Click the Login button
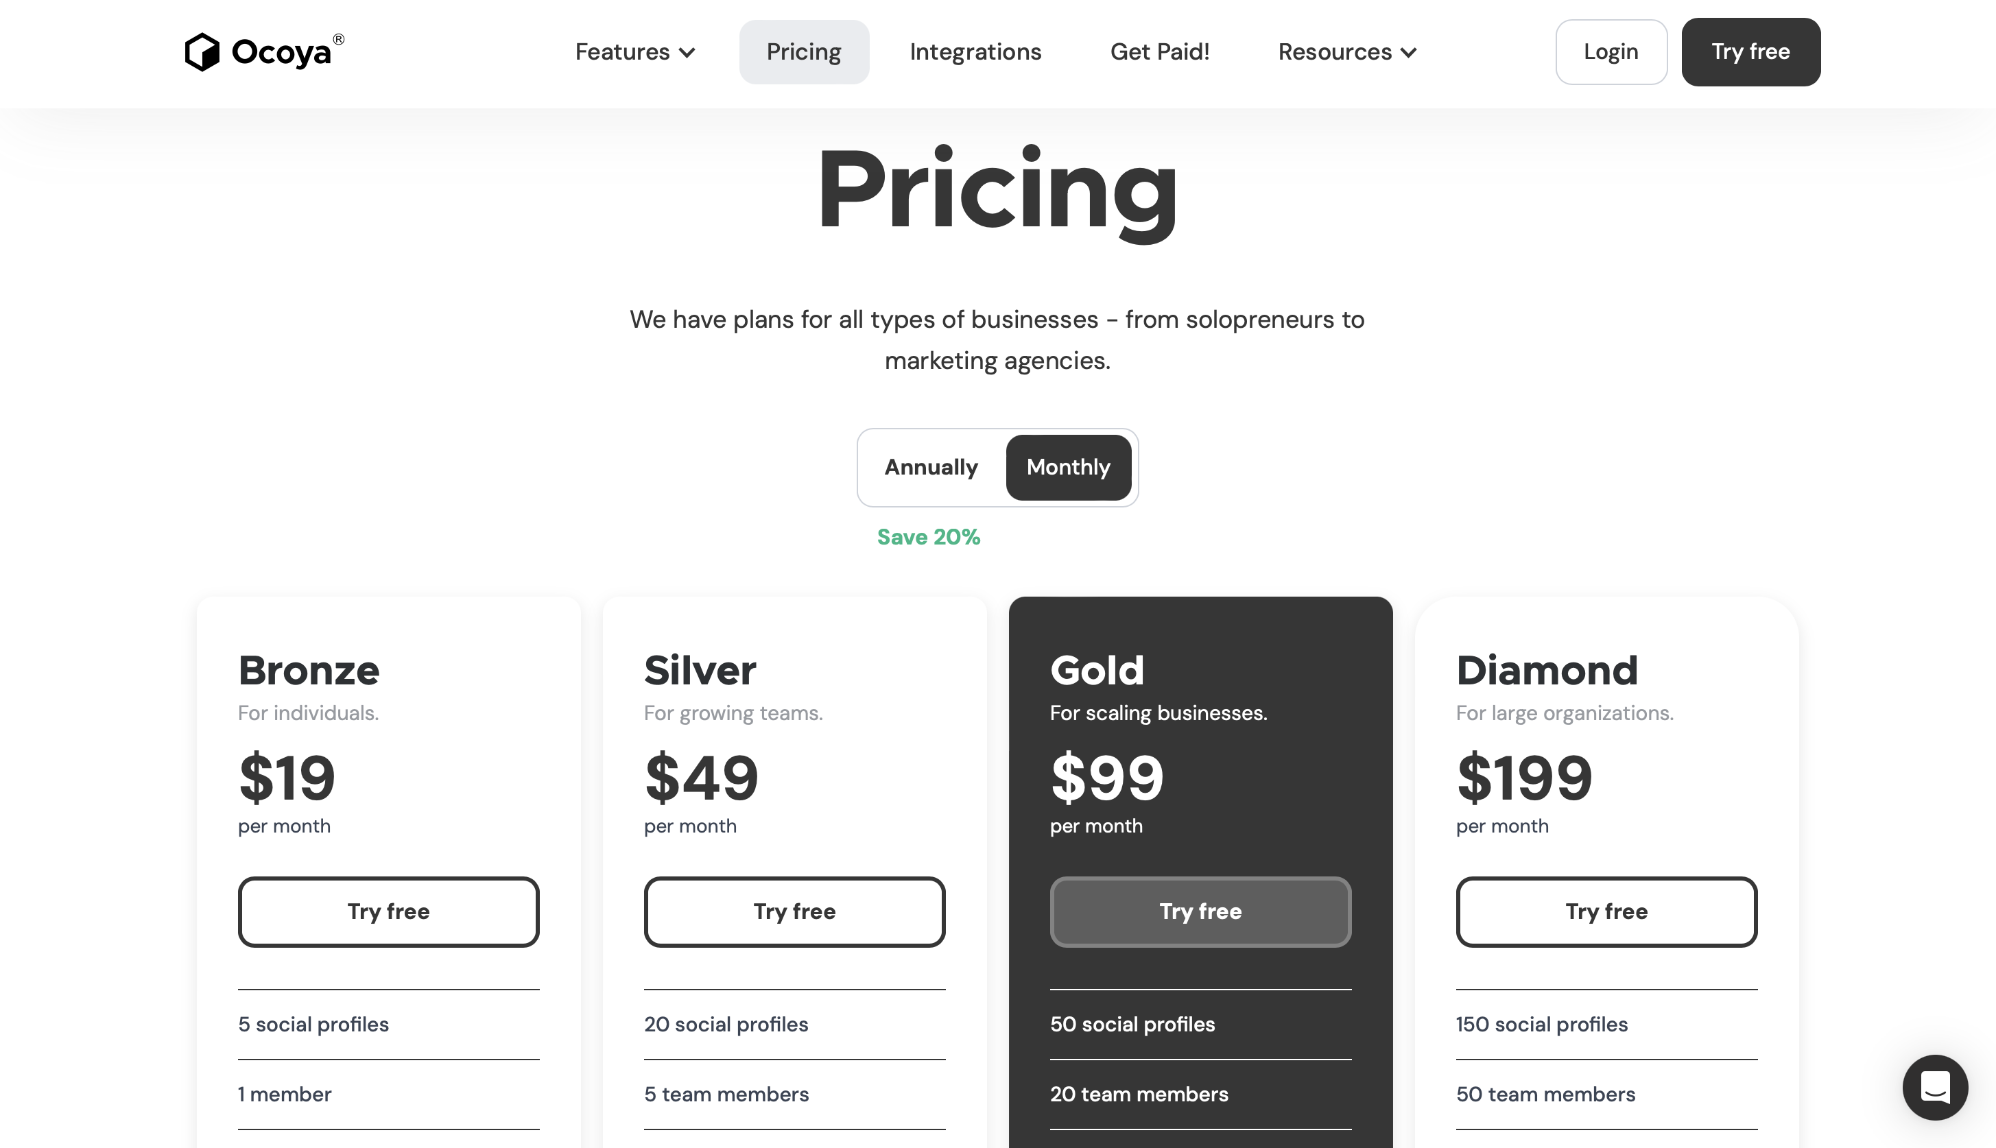 (x=1611, y=52)
